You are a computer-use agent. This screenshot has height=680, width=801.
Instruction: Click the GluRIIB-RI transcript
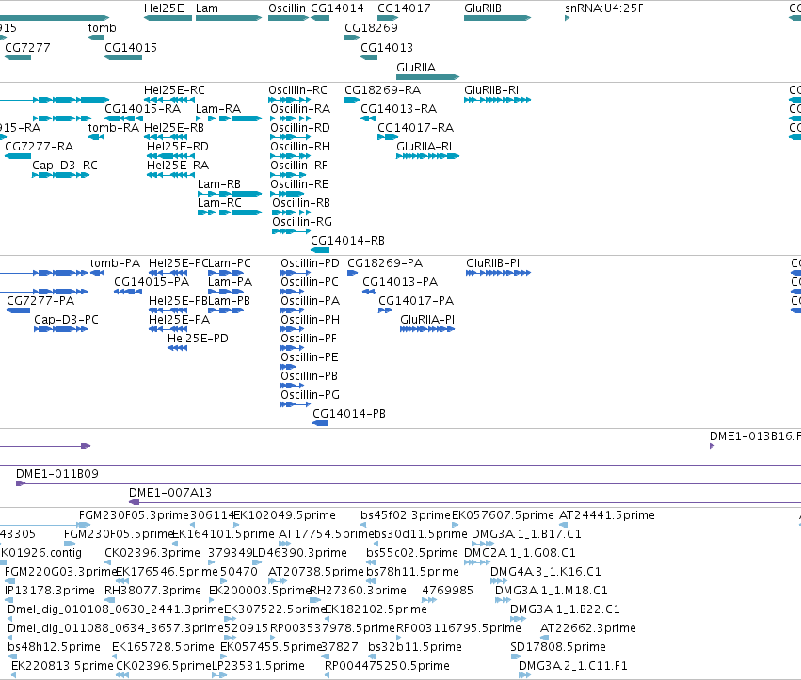(497, 100)
